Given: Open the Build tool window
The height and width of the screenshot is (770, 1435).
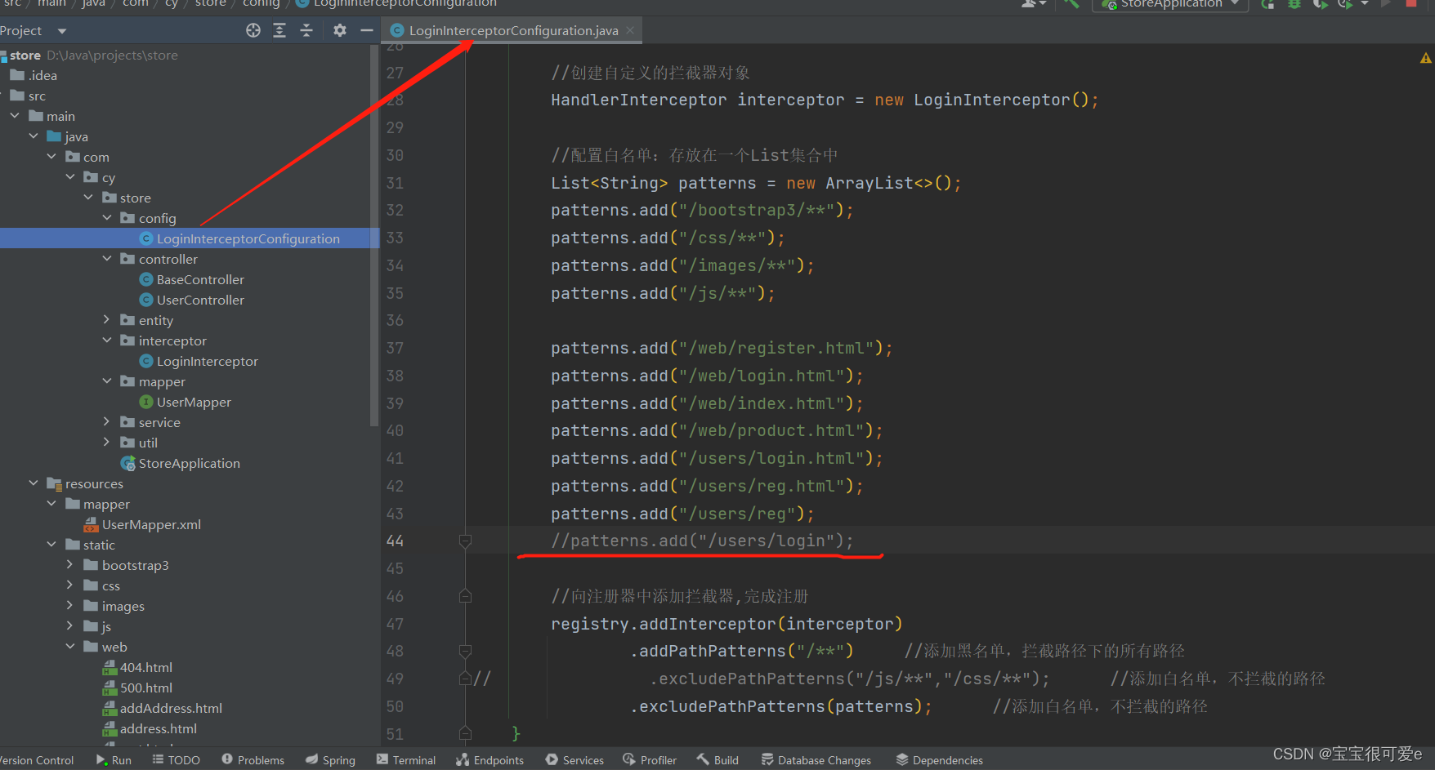Looking at the screenshot, I should [x=717, y=759].
